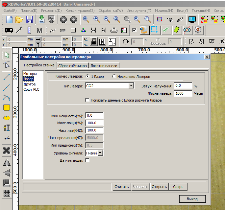Select the '1 Лазер' radio button
This screenshot has height=210, width=225.
pyautogui.click(x=87, y=77)
